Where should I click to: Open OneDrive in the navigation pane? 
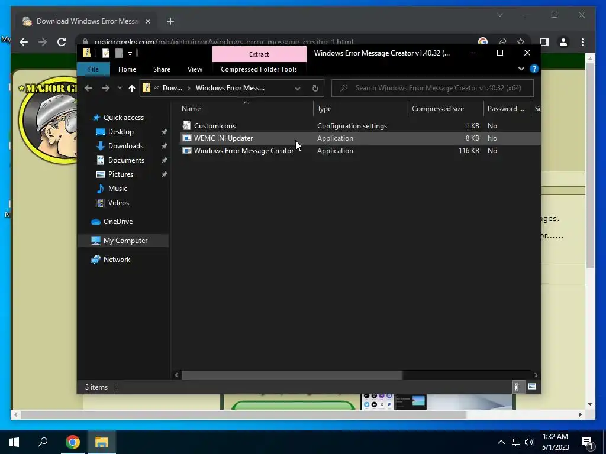118,222
